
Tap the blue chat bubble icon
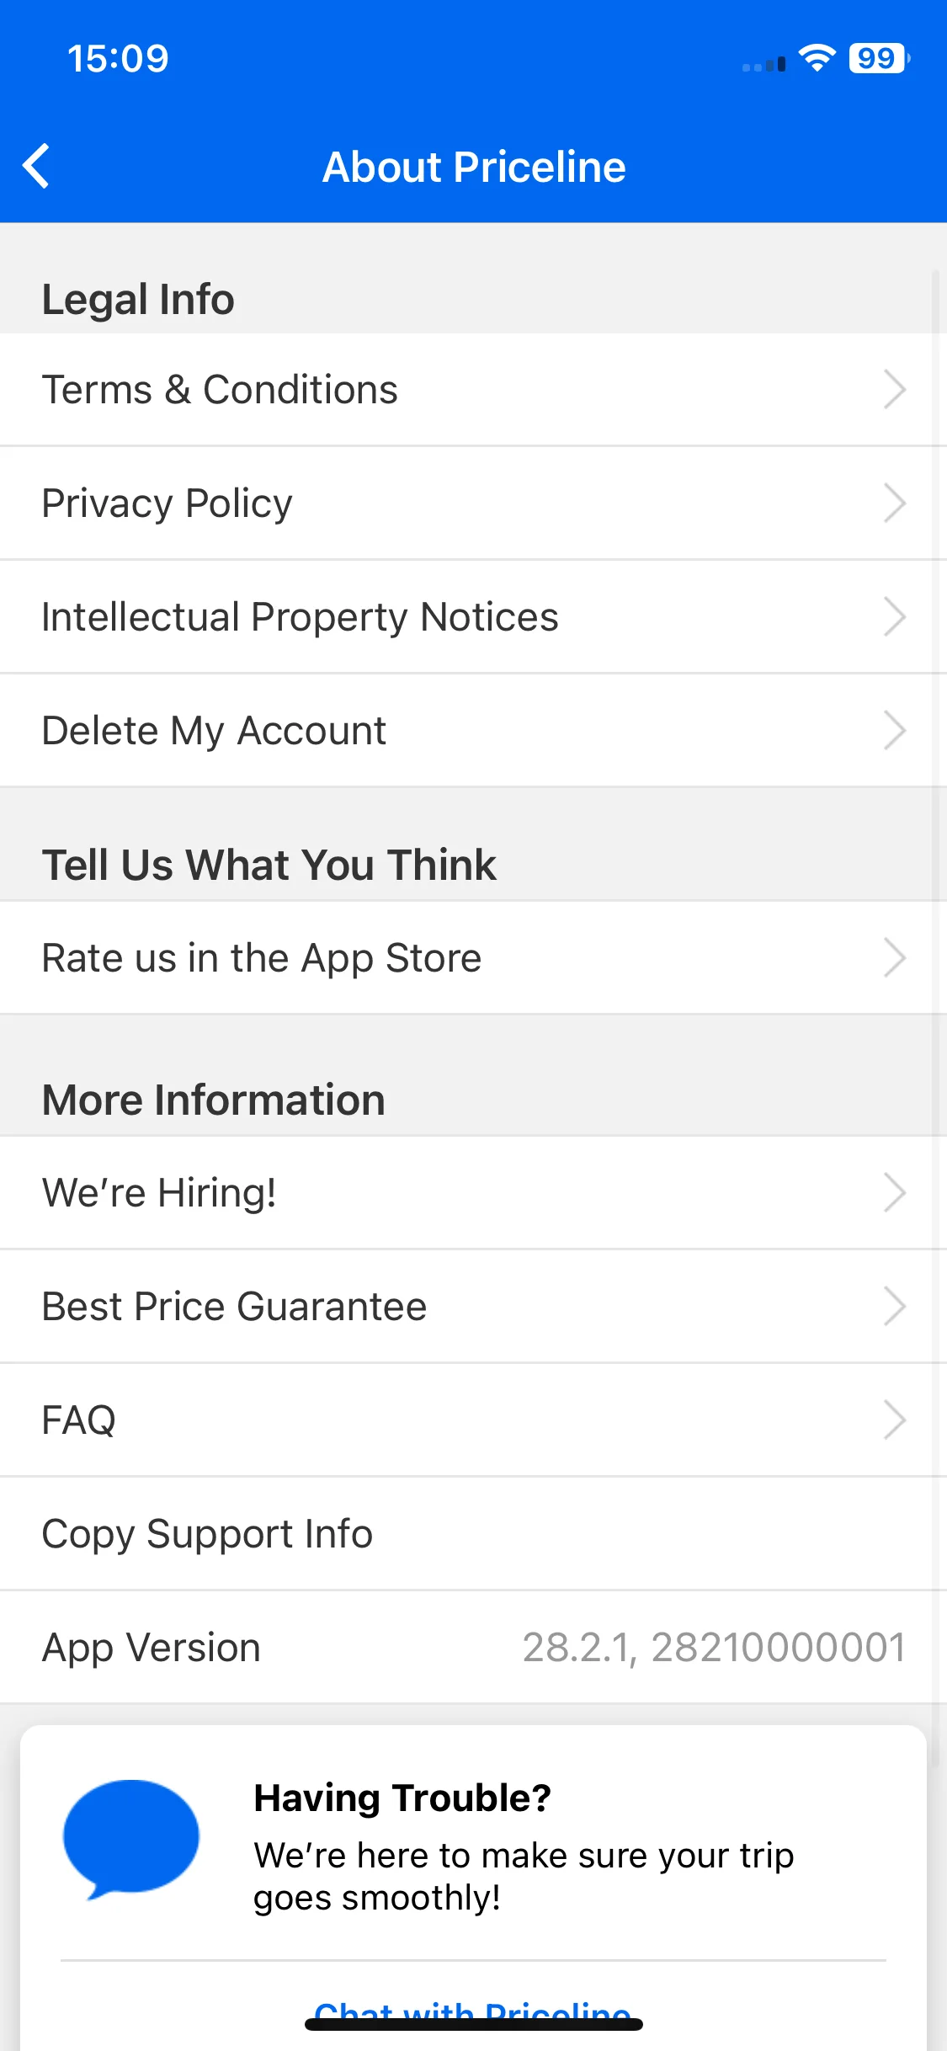[131, 1840]
